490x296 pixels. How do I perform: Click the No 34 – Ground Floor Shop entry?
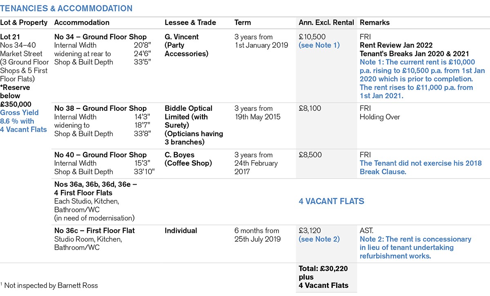(x=100, y=37)
